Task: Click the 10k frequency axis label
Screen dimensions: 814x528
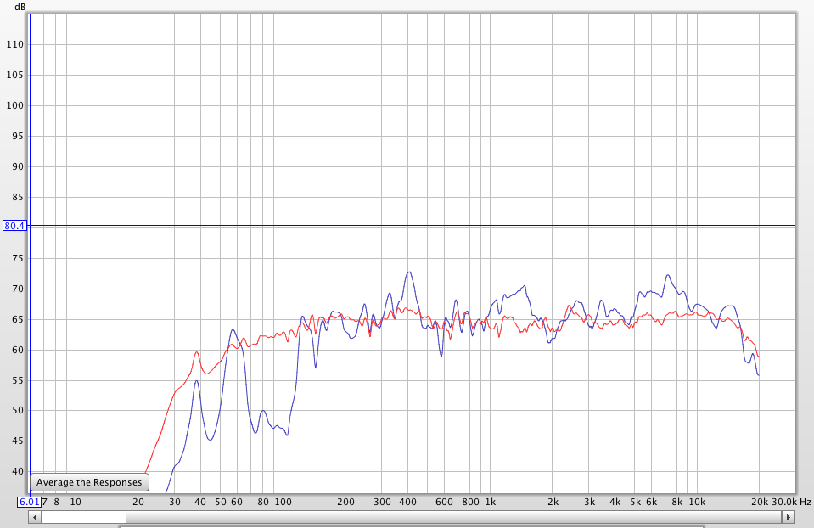Action: click(697, 502)
